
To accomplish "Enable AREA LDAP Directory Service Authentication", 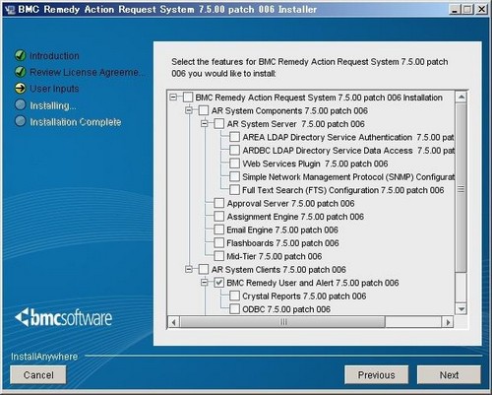I will 234,137.
